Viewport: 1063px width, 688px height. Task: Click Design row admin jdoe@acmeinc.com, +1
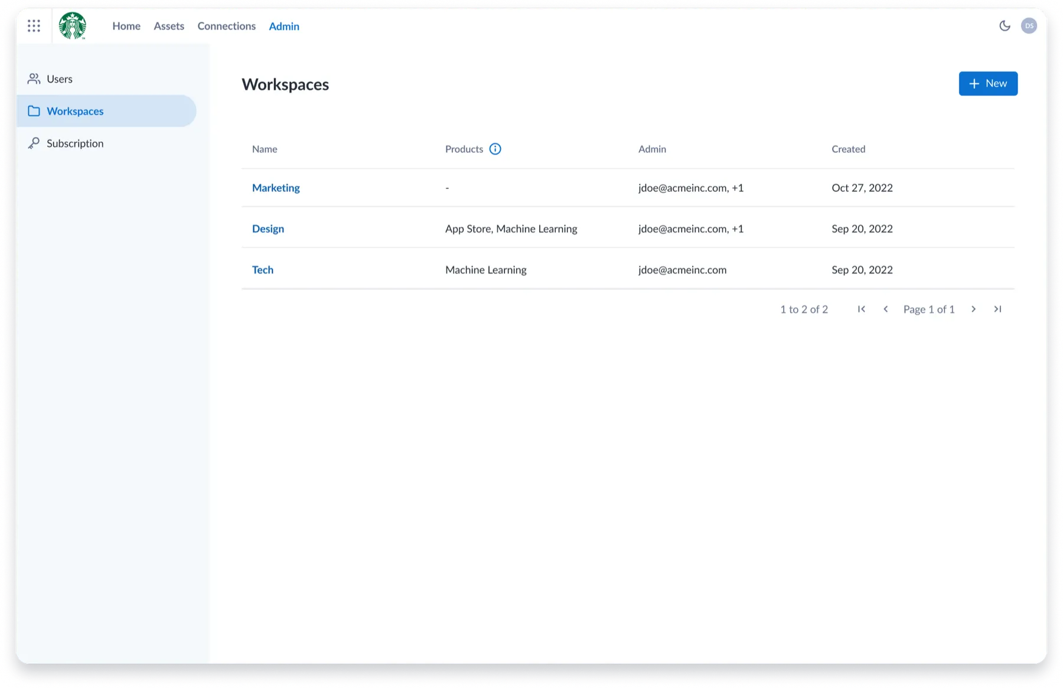click(x=691, y=229)
